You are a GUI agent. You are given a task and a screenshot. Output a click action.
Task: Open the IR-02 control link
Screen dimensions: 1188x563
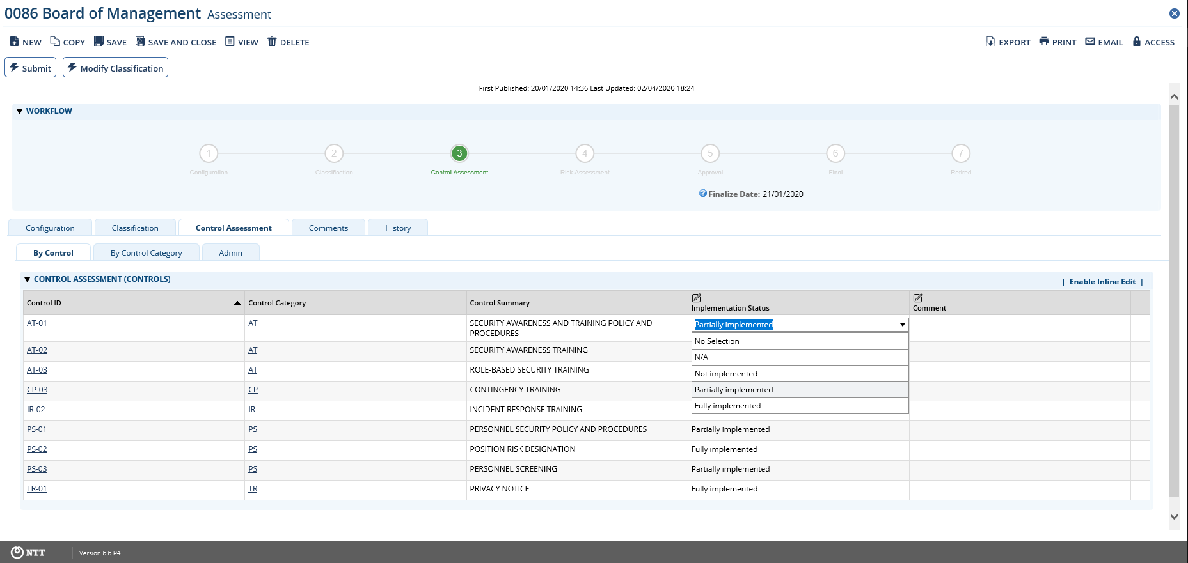(36, 410)
